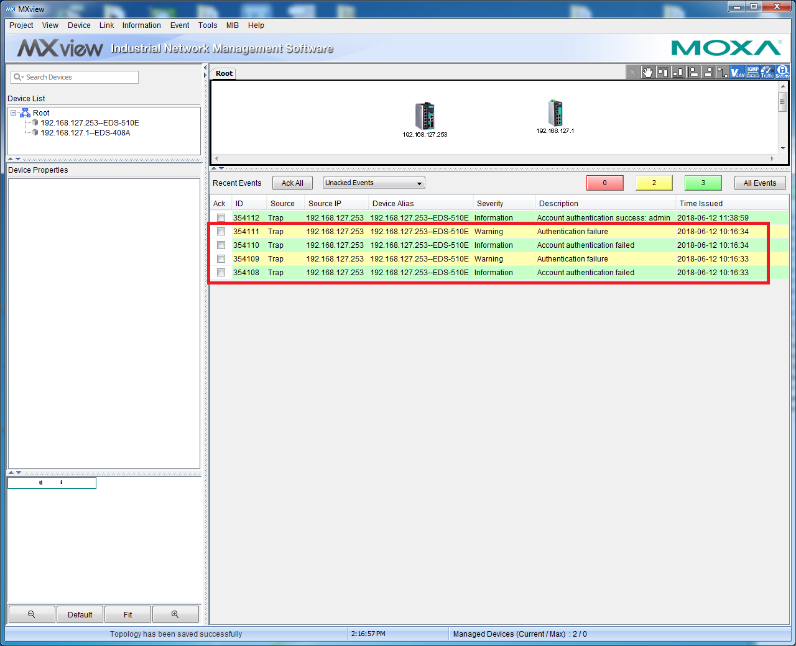
Task: Sort events by ID column header
Action: (x=249, y=203)
